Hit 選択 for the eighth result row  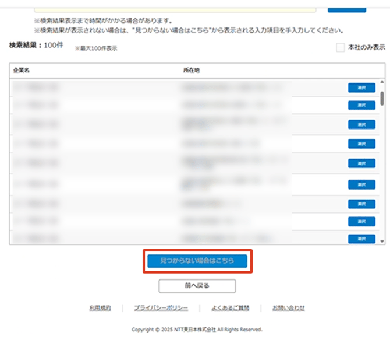tap(361, 222)
